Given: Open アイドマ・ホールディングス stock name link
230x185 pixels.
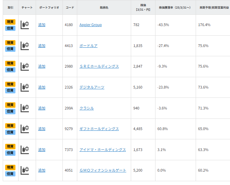Looking at the screenshot, I should 102,150.
